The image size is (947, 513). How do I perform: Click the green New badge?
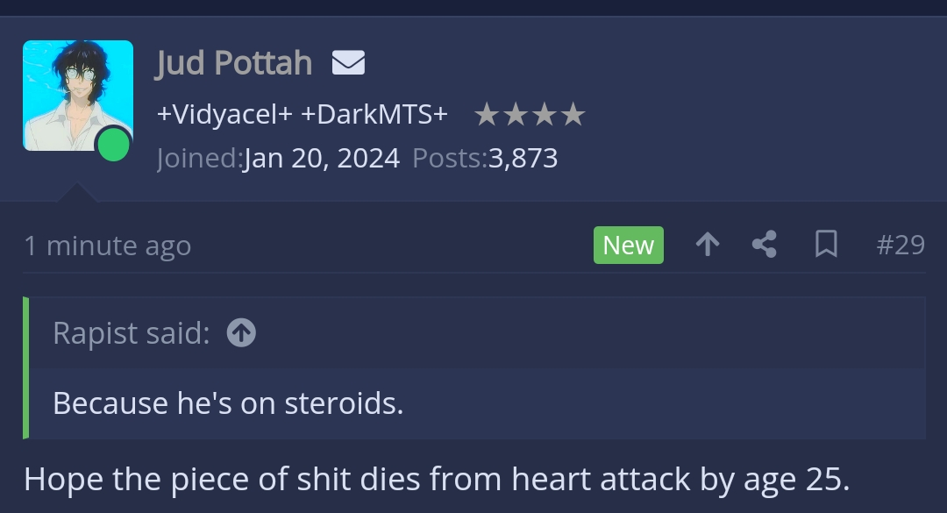tap(628, 246)
